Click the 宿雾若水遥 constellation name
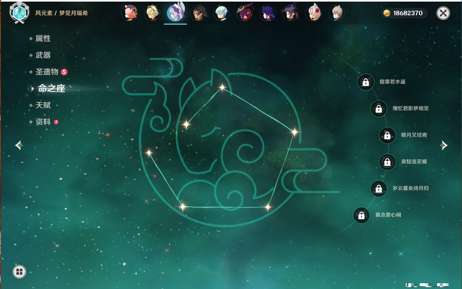This screenshot has width=462, height=289. 392,82
